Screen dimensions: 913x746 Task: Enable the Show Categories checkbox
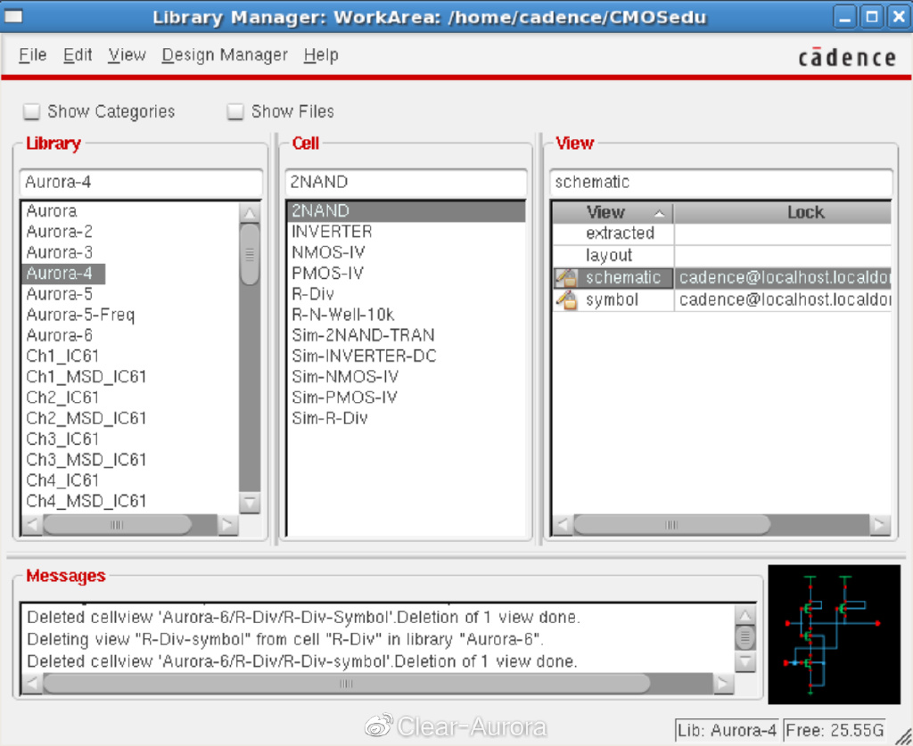click(x=31, y=111)
